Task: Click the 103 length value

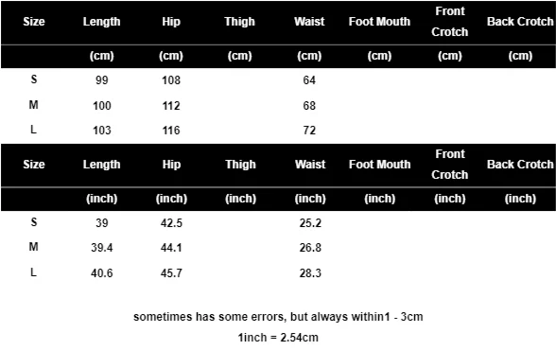Action: click(x=102, y=131)
